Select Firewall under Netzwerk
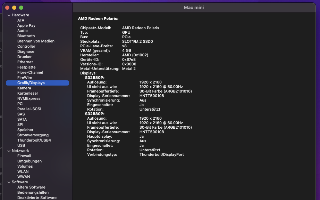Viewport: 320px width, 200px height. point(24,156)
